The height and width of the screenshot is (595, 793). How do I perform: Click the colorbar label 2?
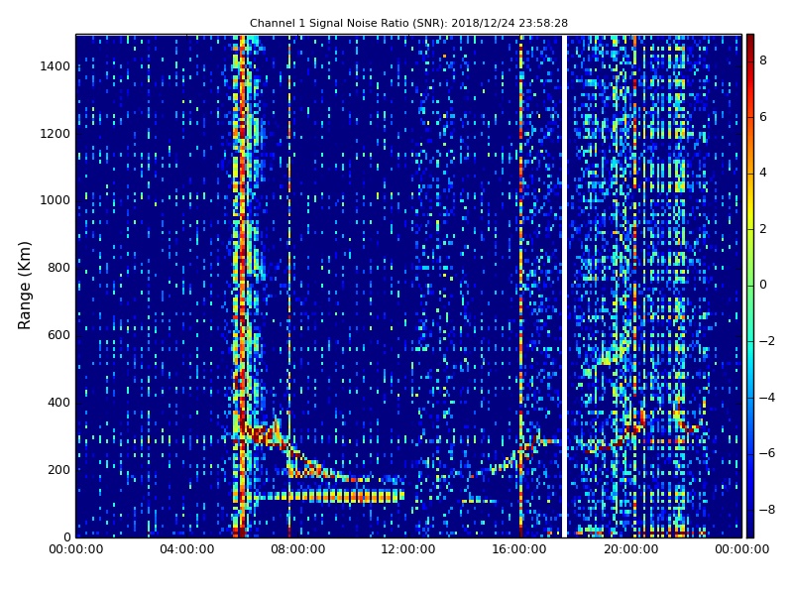point(763,229)
